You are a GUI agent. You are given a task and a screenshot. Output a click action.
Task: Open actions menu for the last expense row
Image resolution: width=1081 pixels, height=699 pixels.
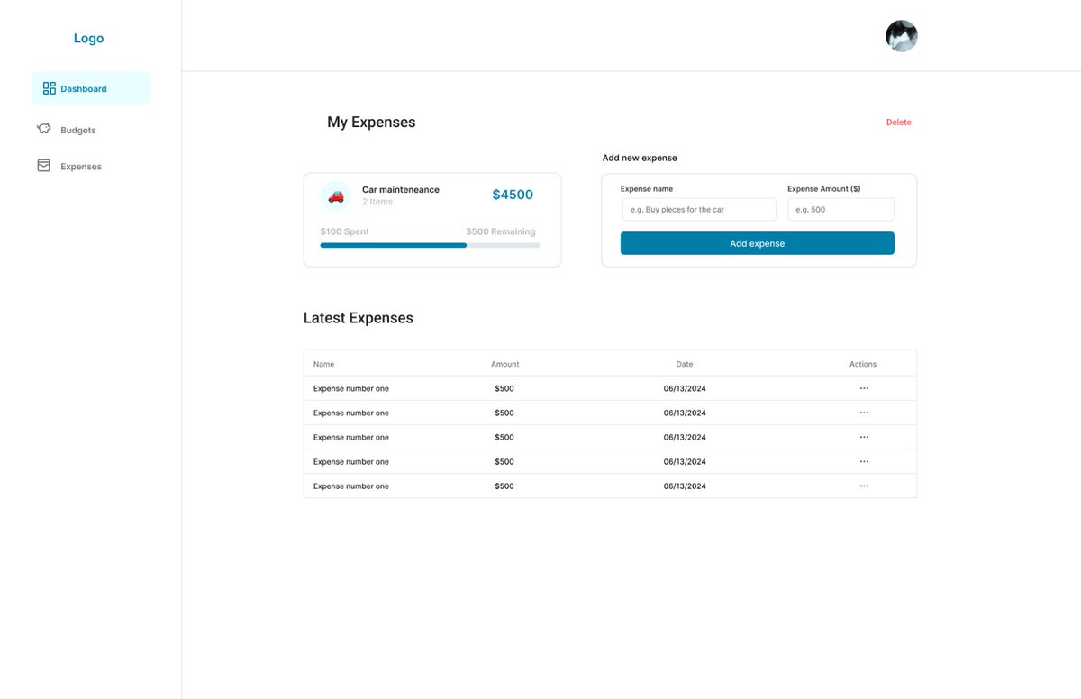[864, 486]
